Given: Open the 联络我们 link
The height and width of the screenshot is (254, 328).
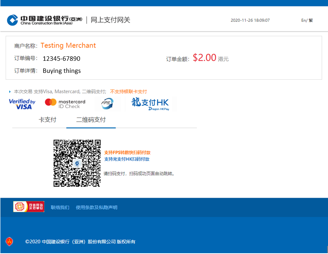Looking at the screenshot, I should point(60,207).
